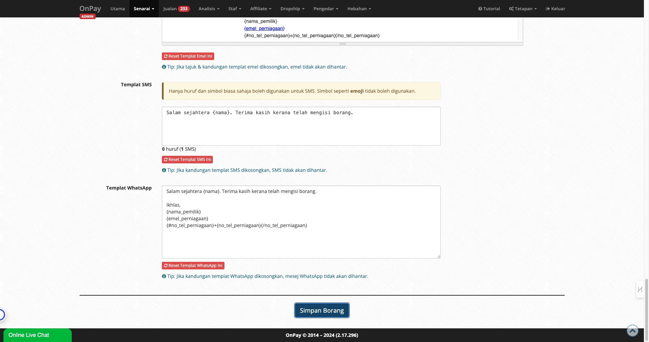The width and height of the screenshot is (649, 342).
Task: Click Reset Templat Emel Ini button
Action: [x=188, y=56]
